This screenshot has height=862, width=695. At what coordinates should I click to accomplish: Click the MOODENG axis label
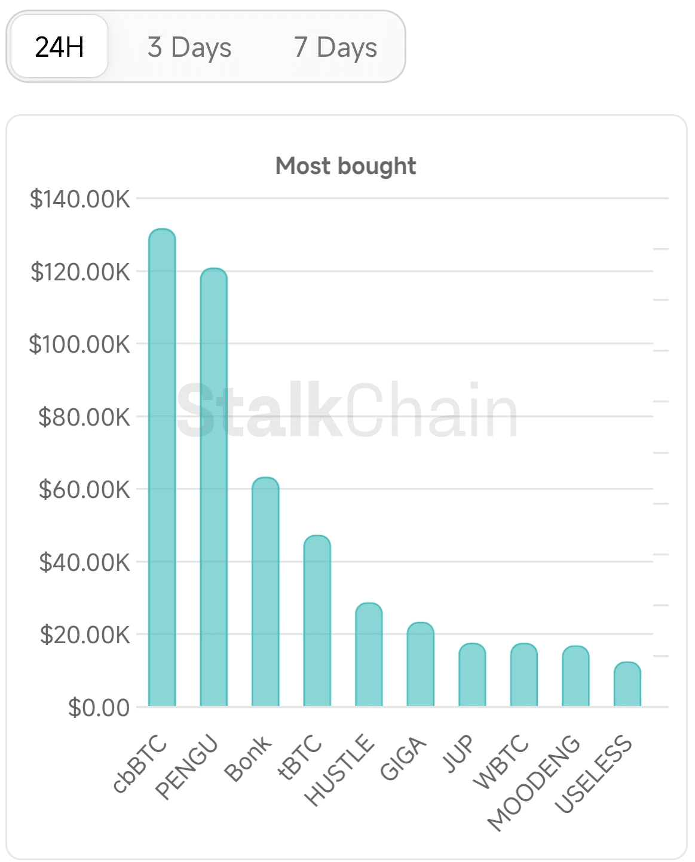[x=534, y=782]
